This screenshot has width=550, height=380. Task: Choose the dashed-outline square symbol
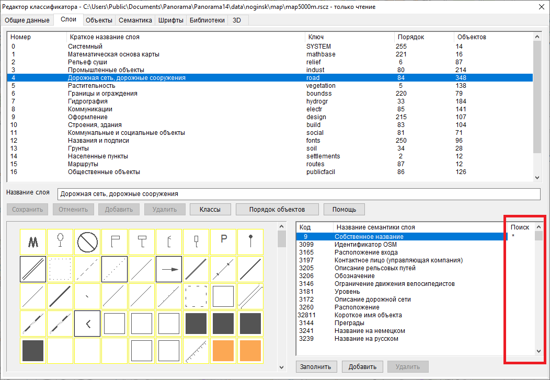(197, 296)
